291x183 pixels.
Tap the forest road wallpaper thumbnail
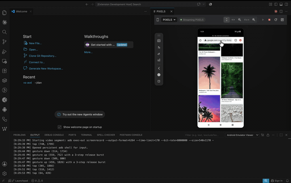click(x=232, y=80)
